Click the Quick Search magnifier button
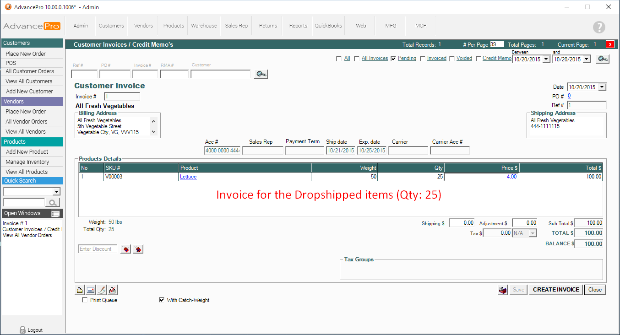This screenshot has width=620, height=335. pos(54,202)
